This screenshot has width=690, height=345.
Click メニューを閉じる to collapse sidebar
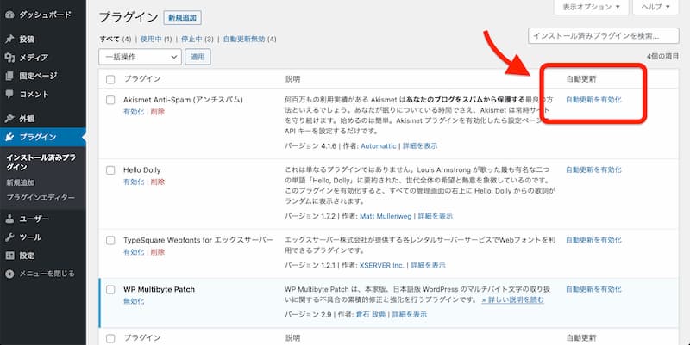coord(47,274)
